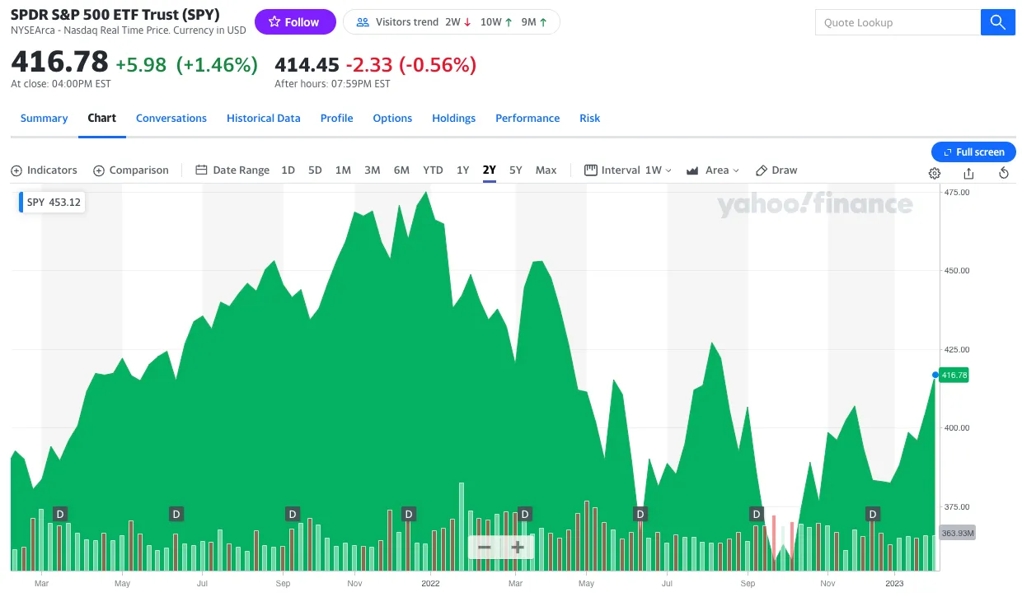Screen dimensions: 1022x597
Task: Select 2Y range
Action: (x=490, y=170)
